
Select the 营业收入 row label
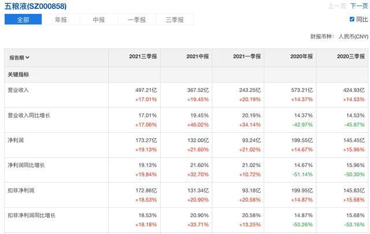pos(18,90)
